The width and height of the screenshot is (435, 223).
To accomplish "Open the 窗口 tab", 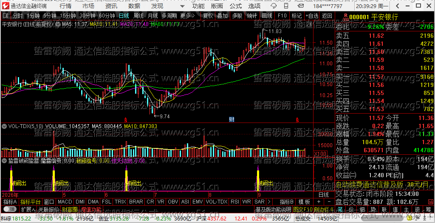I will [x=49, y=201].
